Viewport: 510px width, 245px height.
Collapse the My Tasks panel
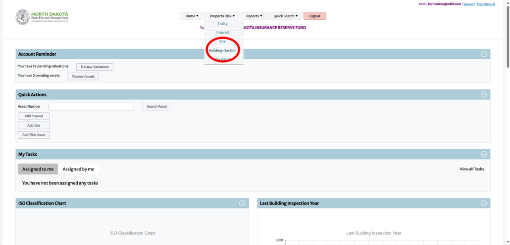pyautogui.click(x=483, y=154)
